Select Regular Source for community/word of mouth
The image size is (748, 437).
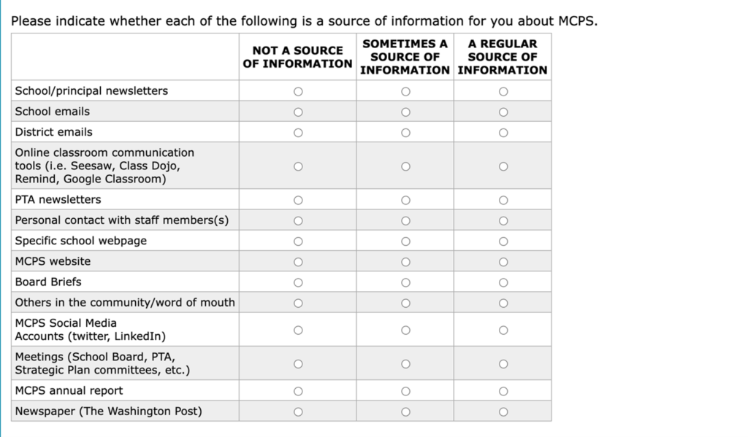click(x=503, y=303)
